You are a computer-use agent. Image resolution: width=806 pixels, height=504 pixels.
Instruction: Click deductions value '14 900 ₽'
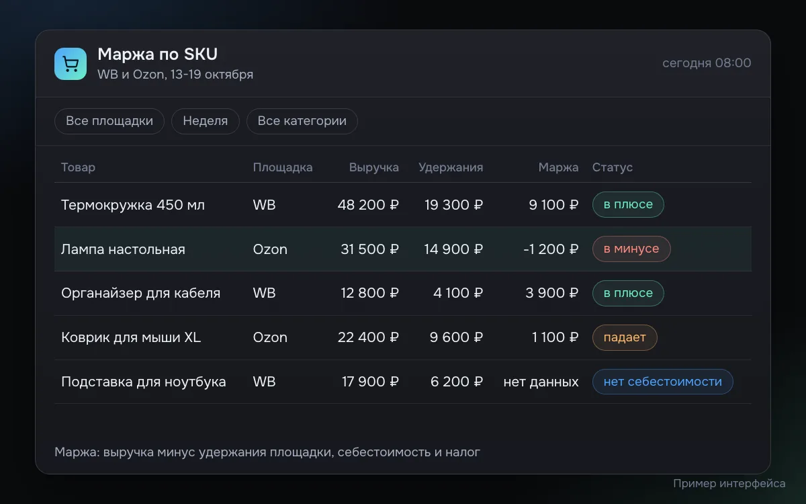coord(453,249)
